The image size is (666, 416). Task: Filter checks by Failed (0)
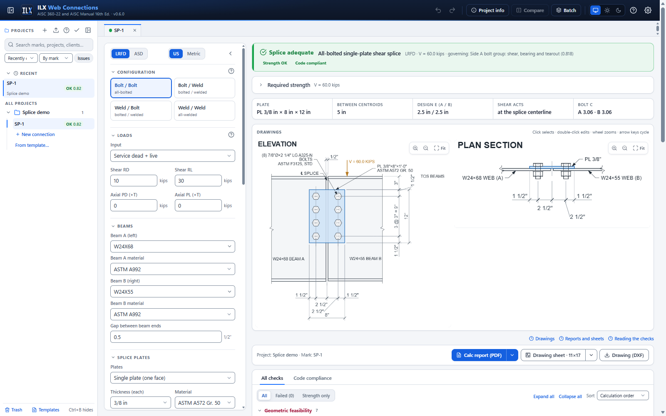[x=285, y=396]
